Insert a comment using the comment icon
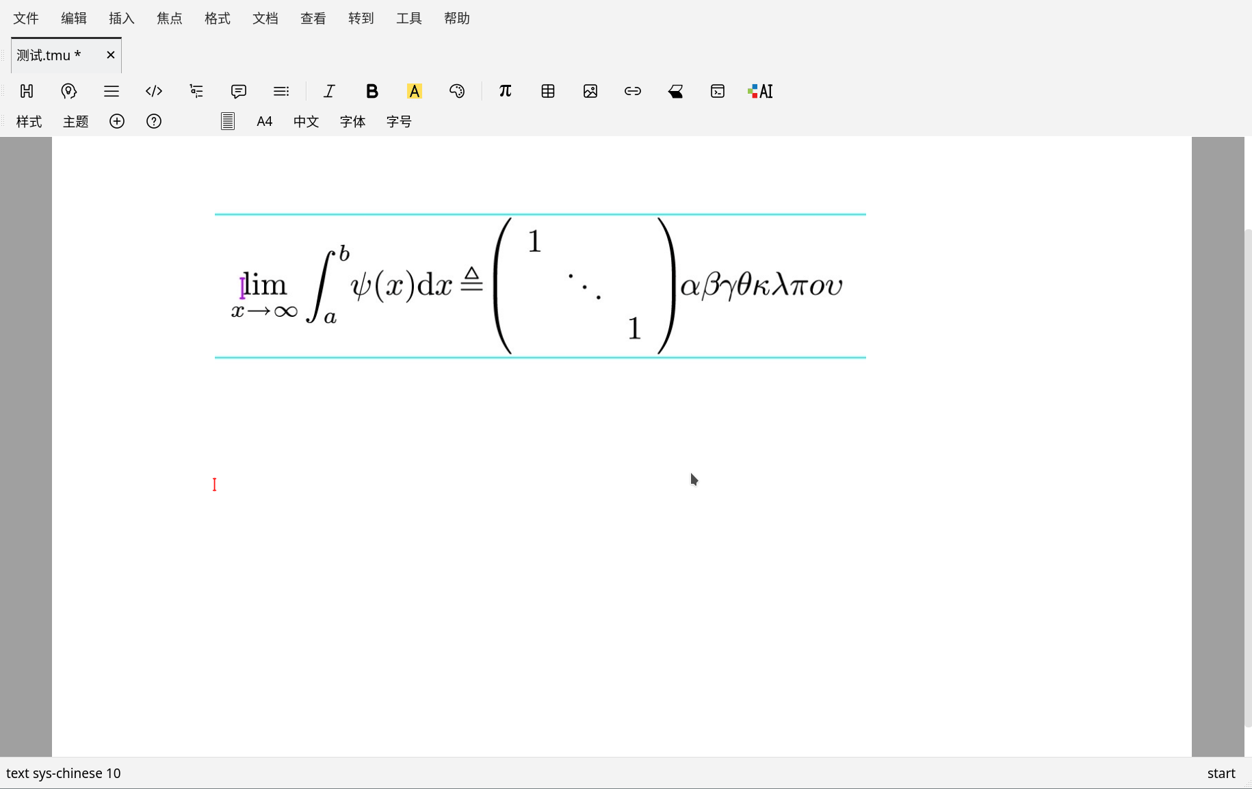Image resolution: width=1252 pixels, height=789 pixels. click(x=238, y=91)
